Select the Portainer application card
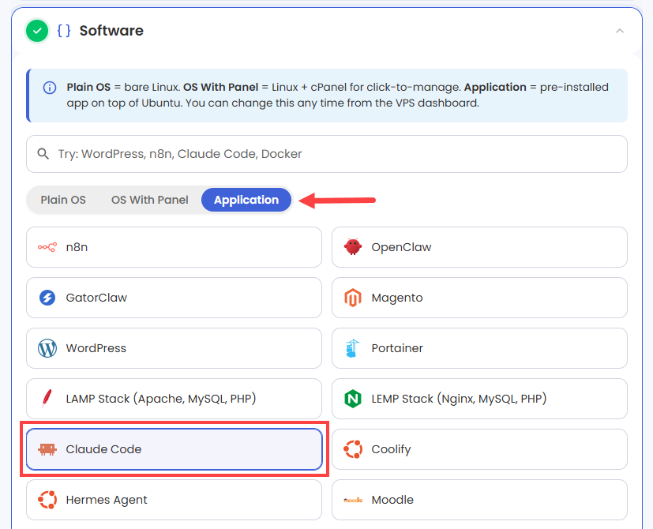The image size is (653, 529). pyautogui.click(x=479, y=348)
